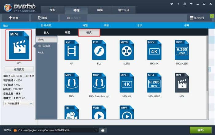Image resolution: width=215 pixels, height=135 pixels.
Task: Click the green task count badge
Action: tap(212, 16)
